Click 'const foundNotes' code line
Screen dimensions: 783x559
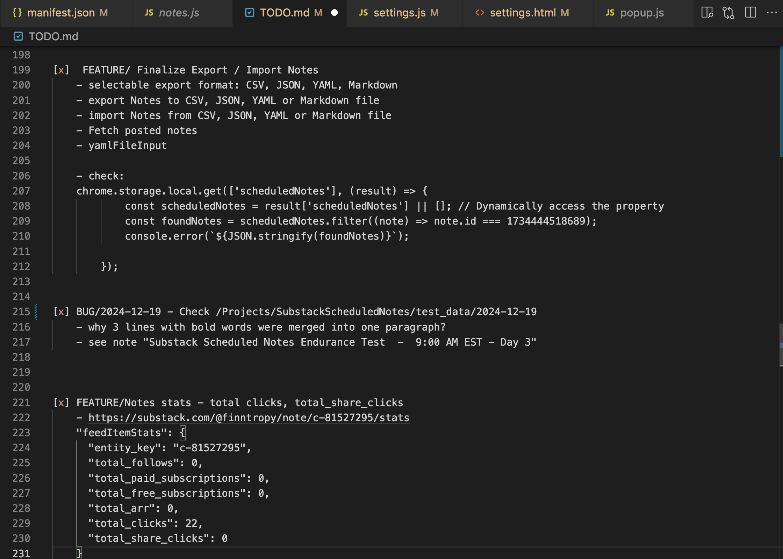[361, 221]
